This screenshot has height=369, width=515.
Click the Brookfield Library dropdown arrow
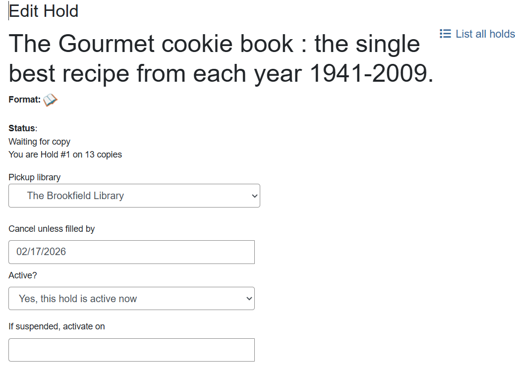pyautogui.click(x=254, y=196)
